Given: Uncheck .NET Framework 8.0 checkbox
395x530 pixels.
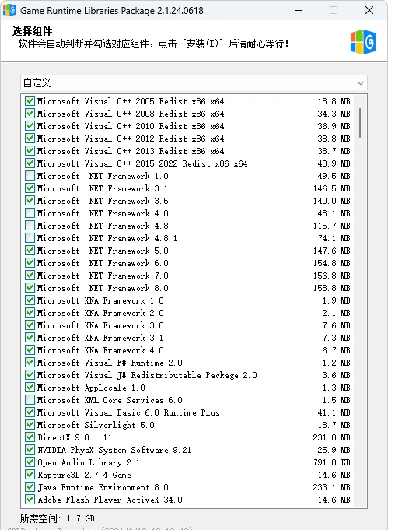Looking at the screenshot, I should click(x=30, y=288).
